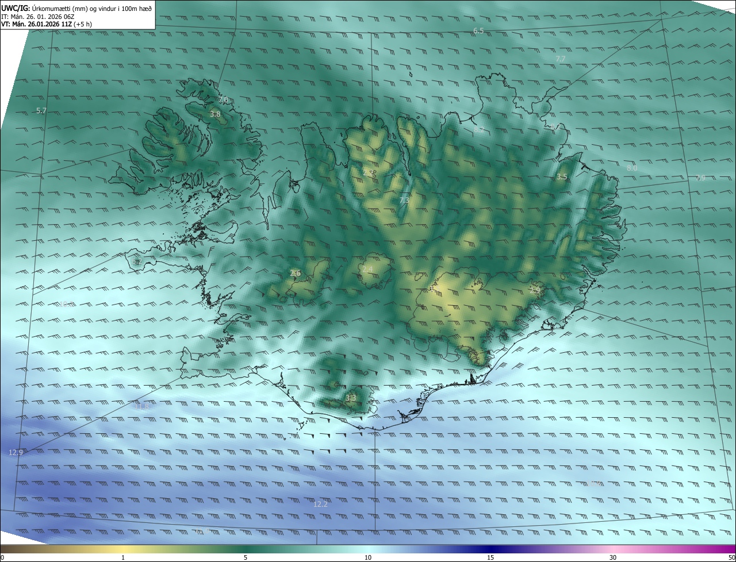
Task: Click the 3.8 value label in the Westfjords
Action: coord(215,114)
